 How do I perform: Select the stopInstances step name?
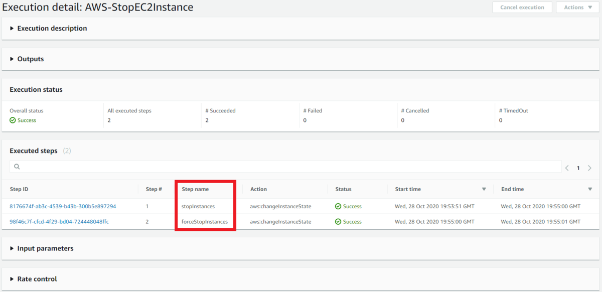(x=198, y=206)
